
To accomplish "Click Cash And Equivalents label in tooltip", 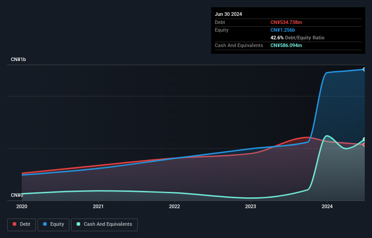I will 239,45.
